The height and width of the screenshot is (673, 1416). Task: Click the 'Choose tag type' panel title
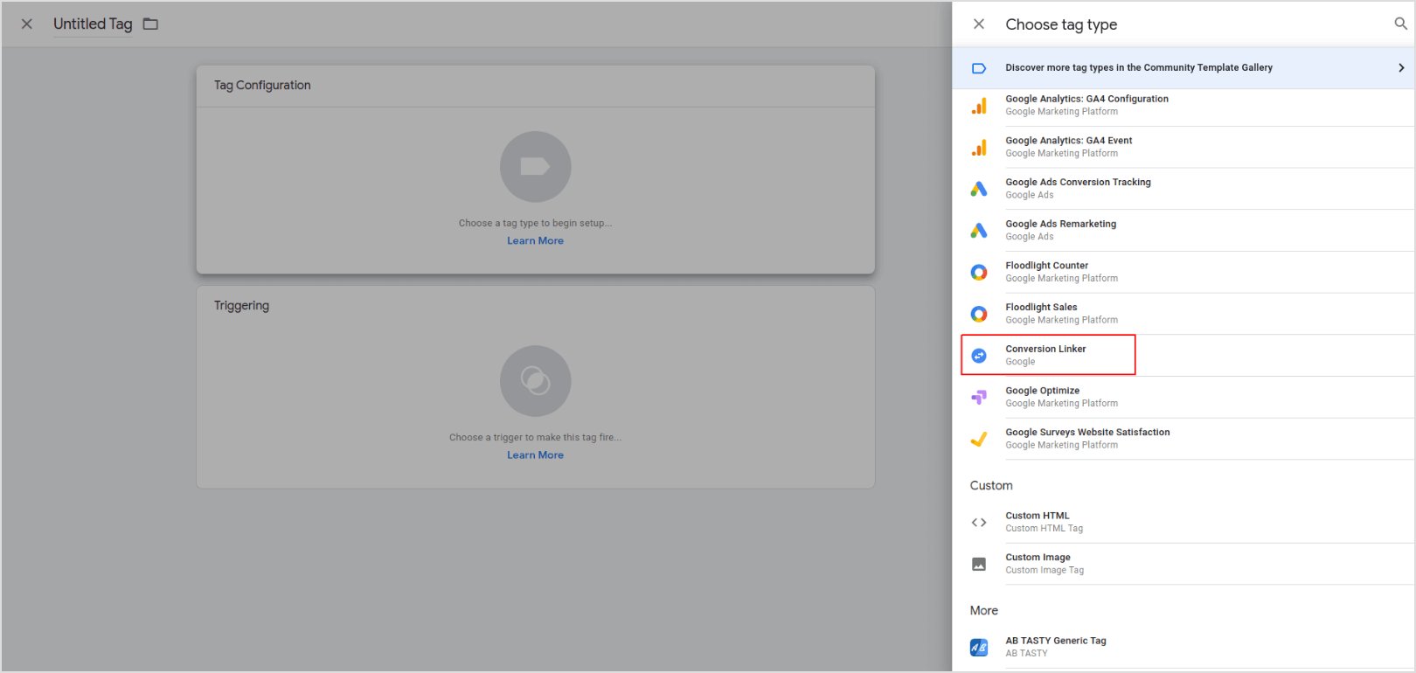pyautogui.click(x=1061, y=24)
